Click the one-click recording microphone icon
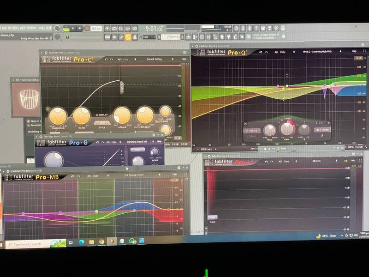369x277 pixels. 250,28
